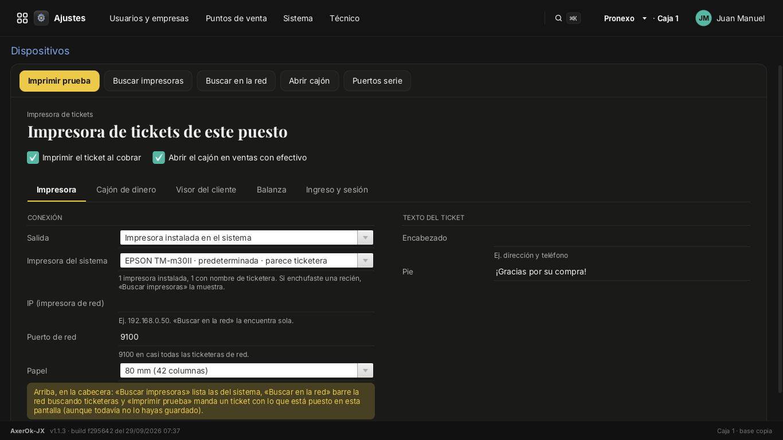The height and width of the screenshot is (440, 783).
Task: Click the search magnifier icon
Action: coord(558,18)
